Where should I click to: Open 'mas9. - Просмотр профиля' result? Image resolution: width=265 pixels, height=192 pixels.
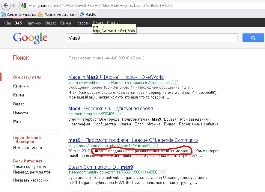tap(133, 140)
